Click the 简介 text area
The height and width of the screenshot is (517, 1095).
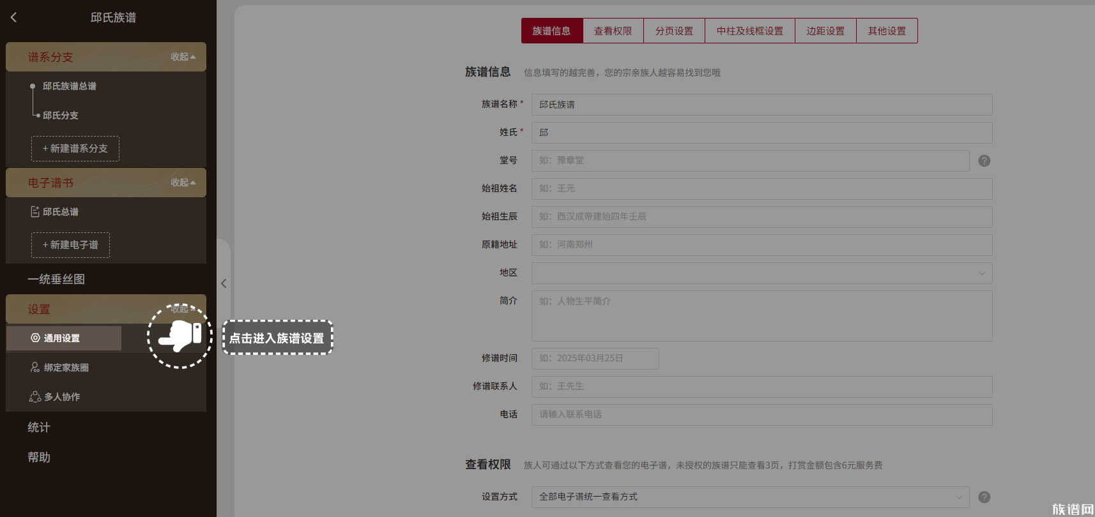[762, 316]
